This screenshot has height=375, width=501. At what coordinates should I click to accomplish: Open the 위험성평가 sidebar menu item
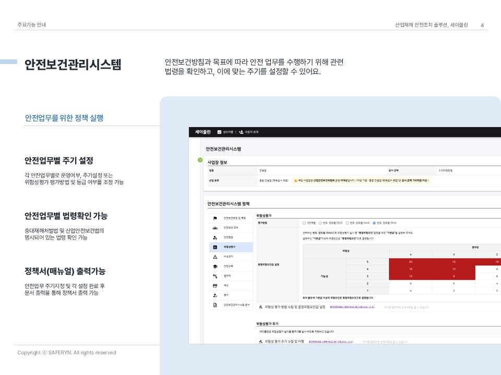pyautogui.click(x=231, y=247)
